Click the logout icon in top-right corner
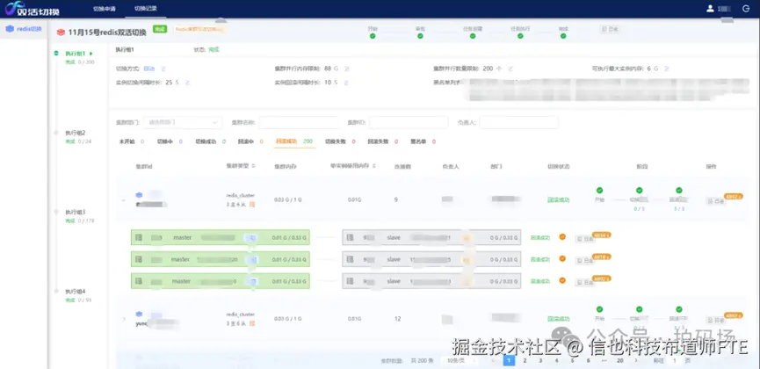760x369 pixels. point(745,8)
